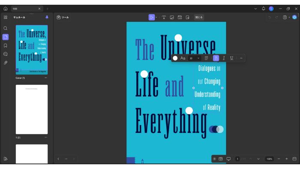Toggle bold formatting

[216, 58]
